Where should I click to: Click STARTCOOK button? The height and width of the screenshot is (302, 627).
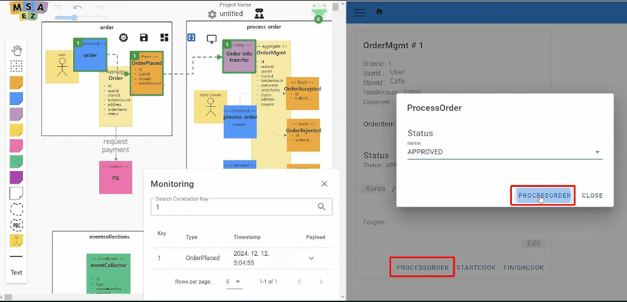(476, 268)
